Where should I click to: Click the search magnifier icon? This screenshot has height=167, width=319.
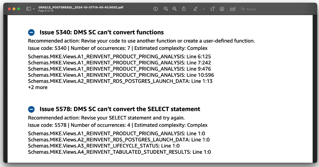coord(243,9)
